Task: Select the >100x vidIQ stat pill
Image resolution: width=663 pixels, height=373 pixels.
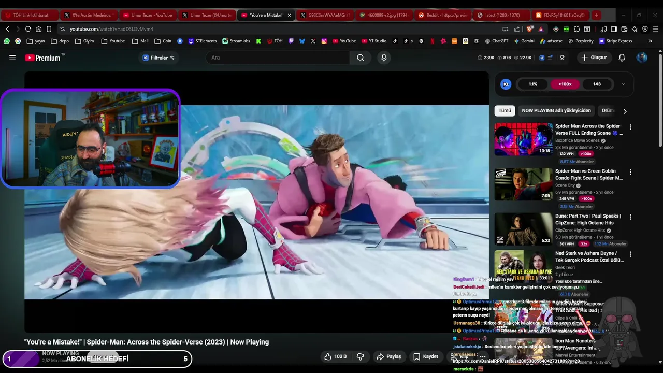Action: 565,84
